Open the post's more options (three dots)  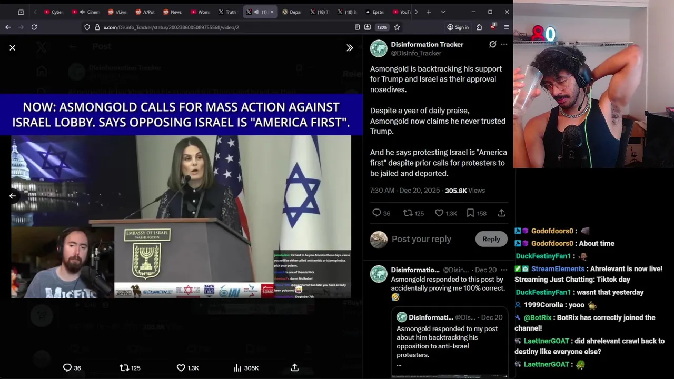point(504,44)
